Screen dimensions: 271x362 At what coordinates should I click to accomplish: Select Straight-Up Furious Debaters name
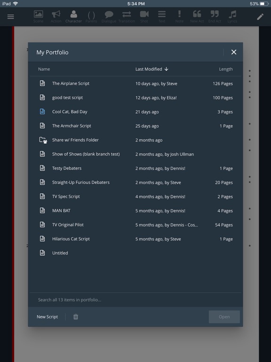pos(81,182)
